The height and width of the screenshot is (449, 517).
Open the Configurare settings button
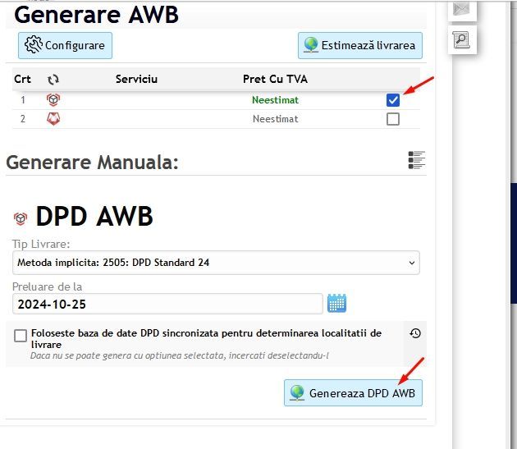(65, 45)
